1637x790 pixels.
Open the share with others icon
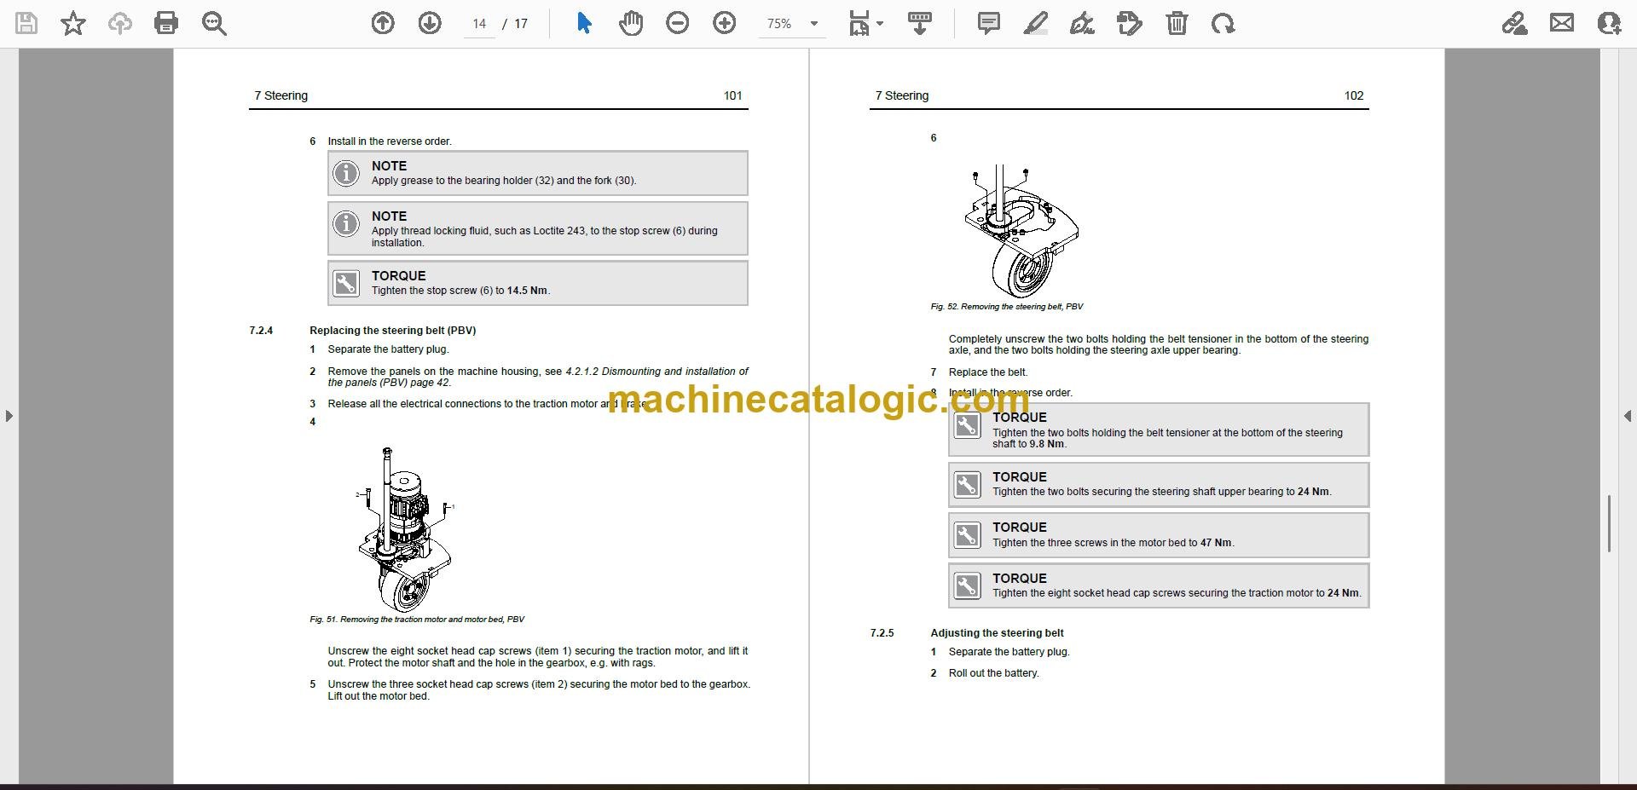click(1609, 23)
